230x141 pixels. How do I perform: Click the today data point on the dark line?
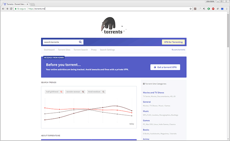click(x=132, y=111)
